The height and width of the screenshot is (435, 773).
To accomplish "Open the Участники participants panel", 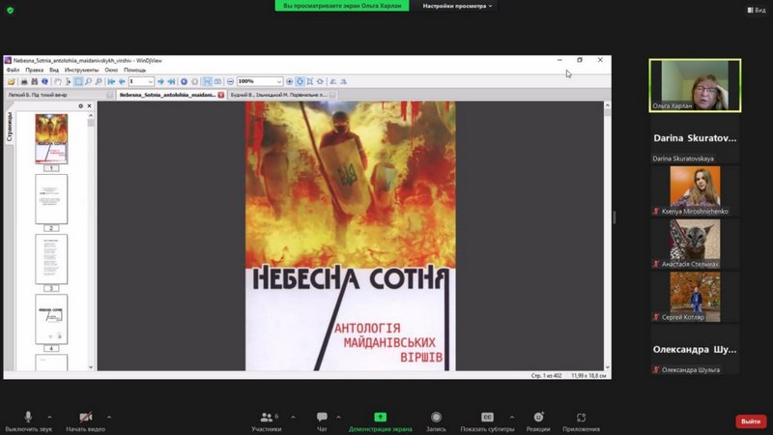I will pyautogui.click(x=267, y=421).
